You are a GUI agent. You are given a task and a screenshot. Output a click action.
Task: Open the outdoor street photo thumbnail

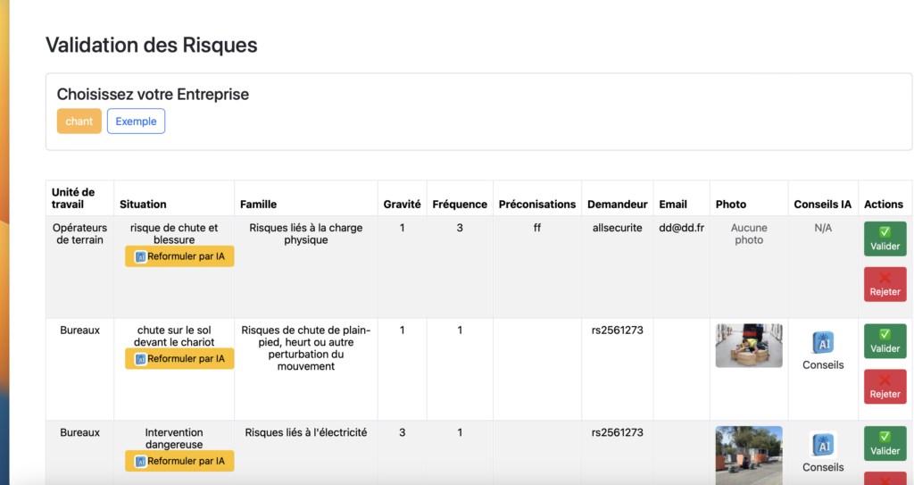click(749, 456)
